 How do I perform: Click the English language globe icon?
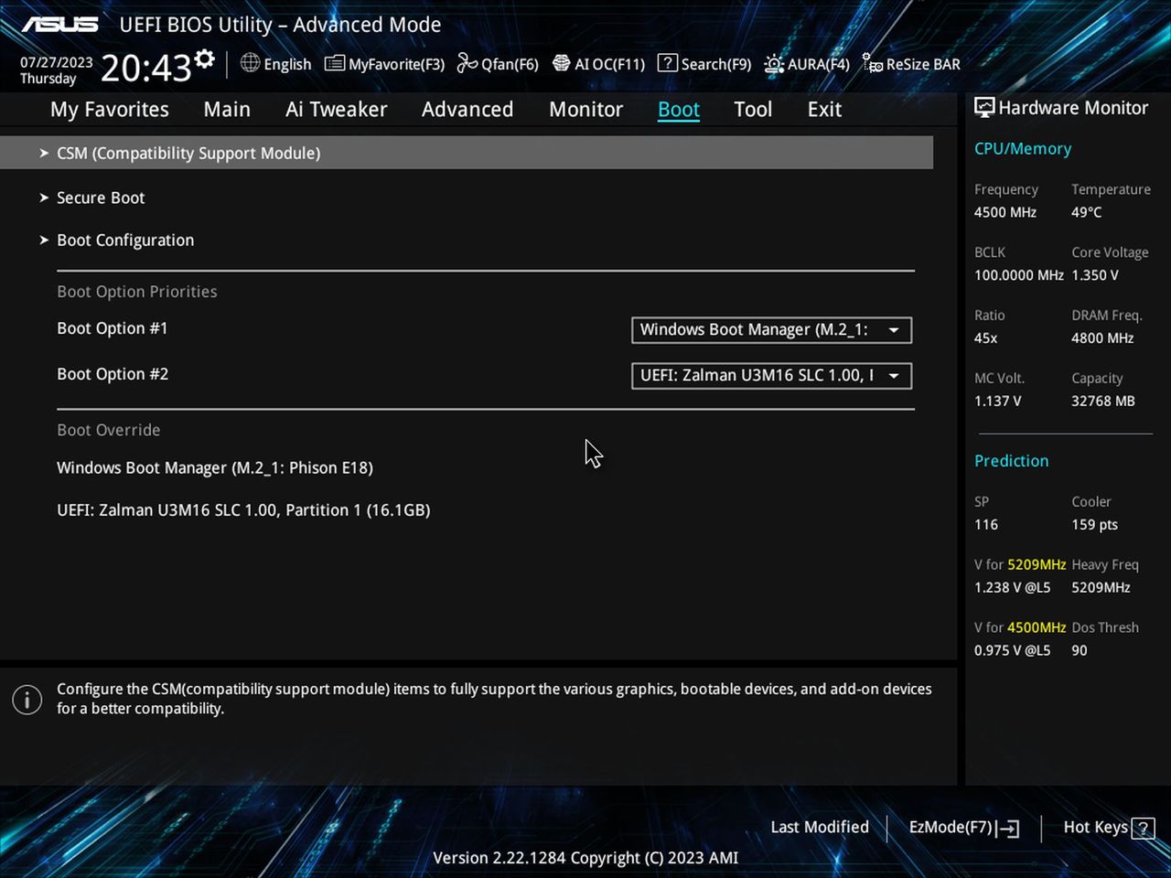[250, 63]
